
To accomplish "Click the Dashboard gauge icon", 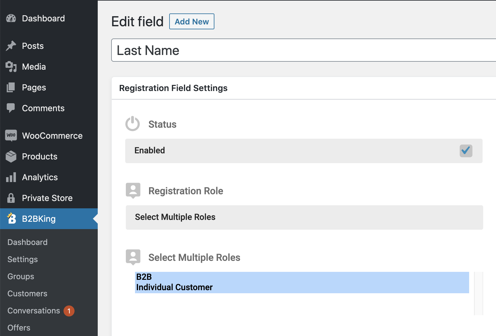I will click(11, 18).
